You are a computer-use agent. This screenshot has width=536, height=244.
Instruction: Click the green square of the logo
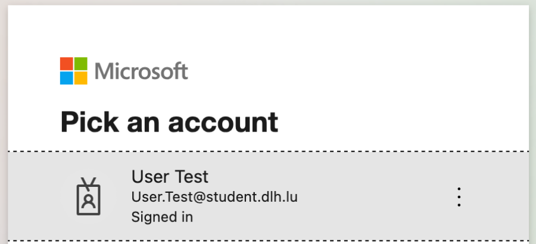pos(81,64)
